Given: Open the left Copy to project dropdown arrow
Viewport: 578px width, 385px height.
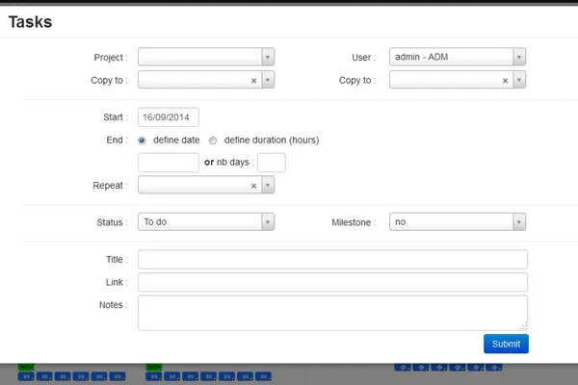Looking at the screenshot, I should tap(268, 81).
